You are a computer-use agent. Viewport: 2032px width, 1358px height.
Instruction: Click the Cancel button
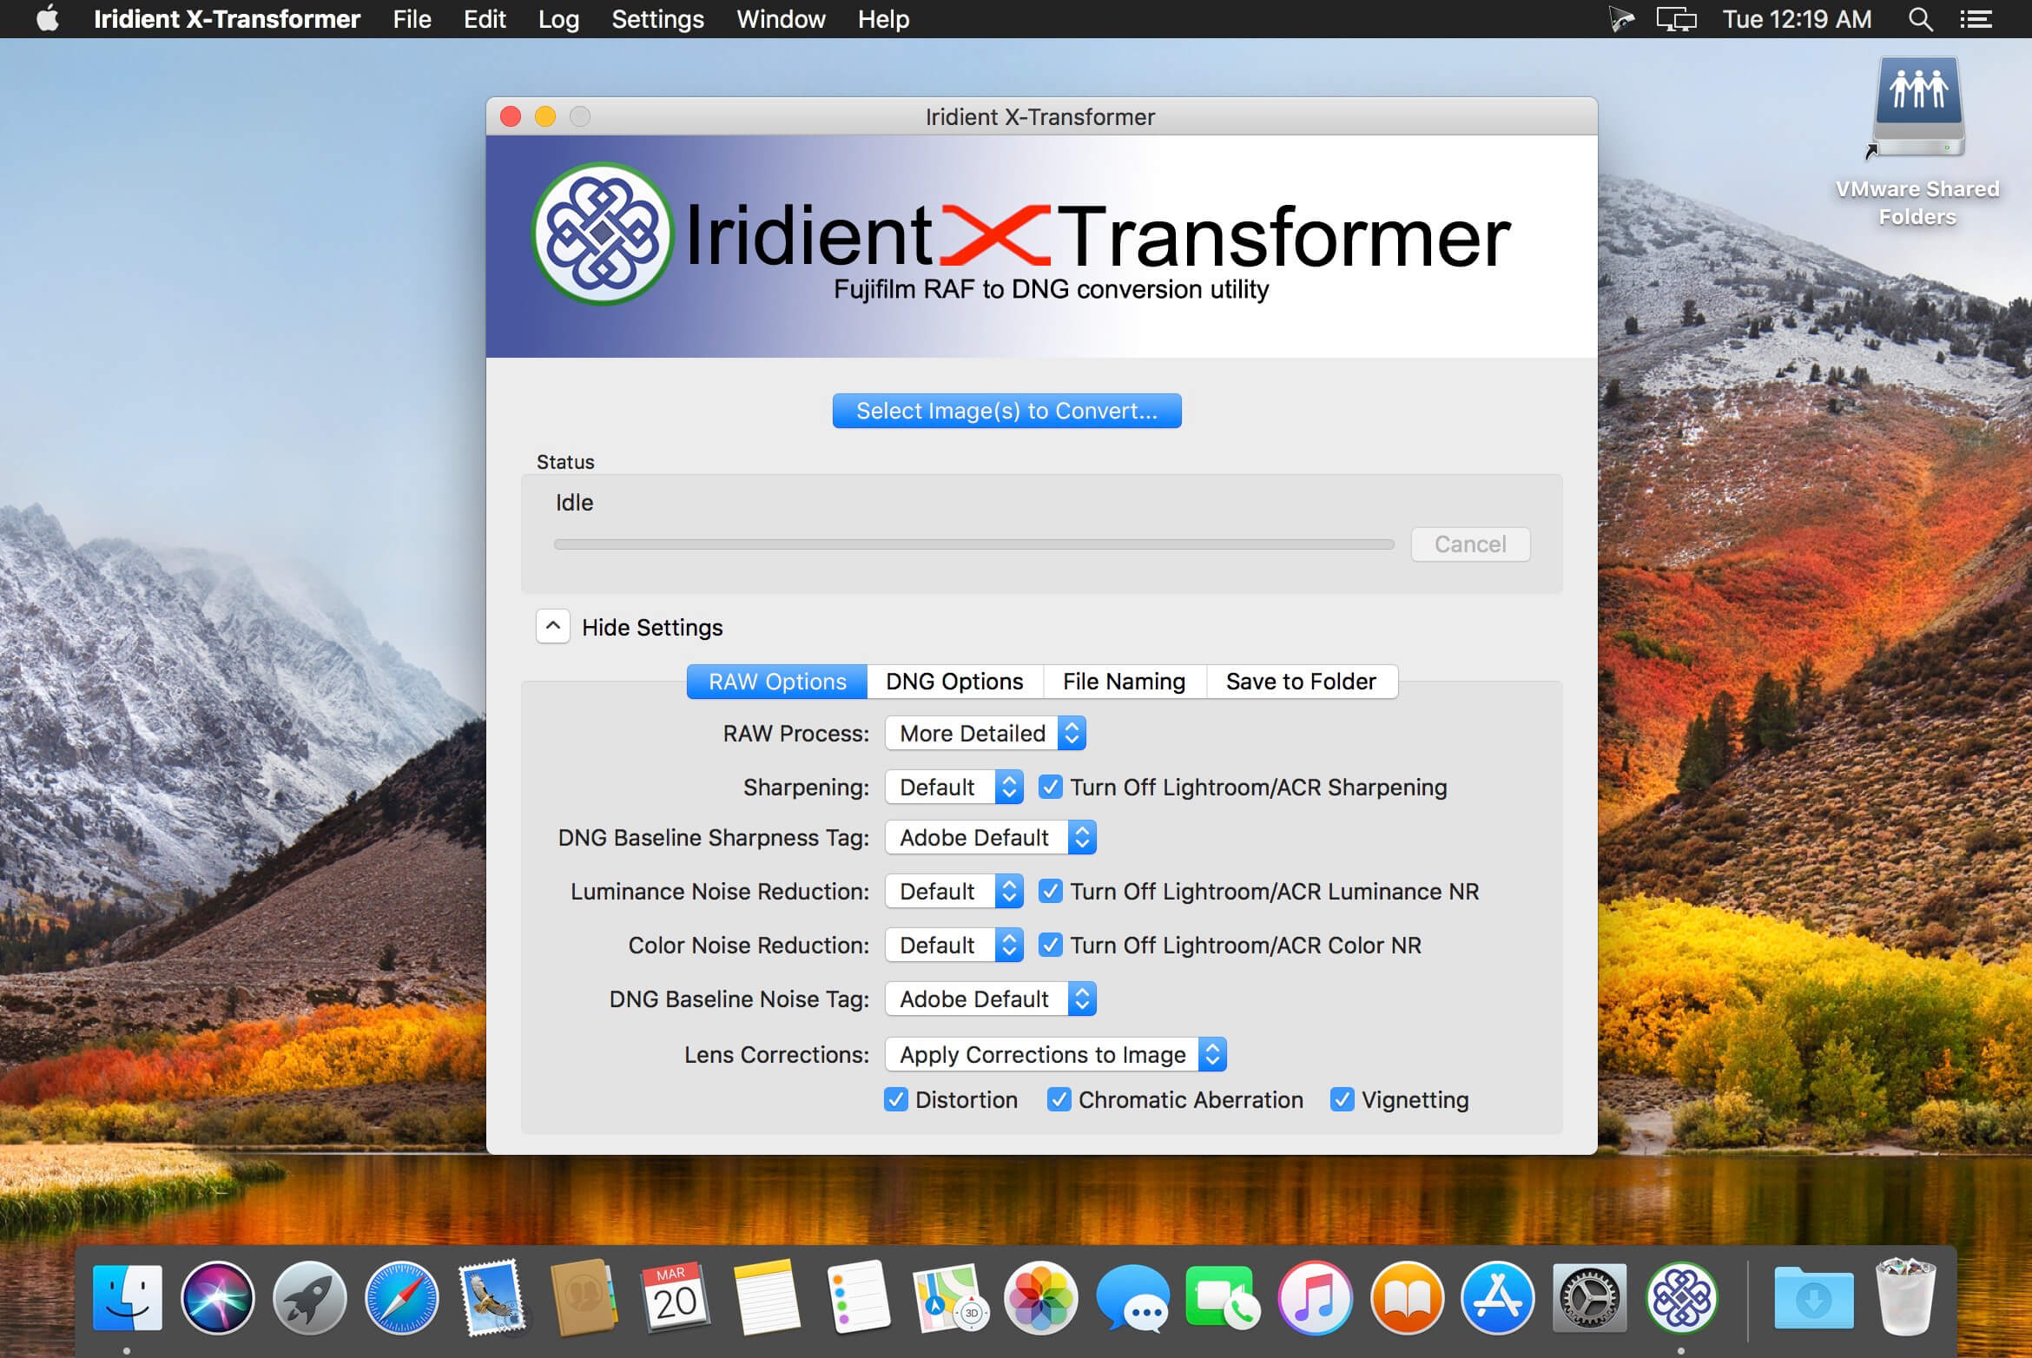pyautogui.click(x=1470, y=544)
